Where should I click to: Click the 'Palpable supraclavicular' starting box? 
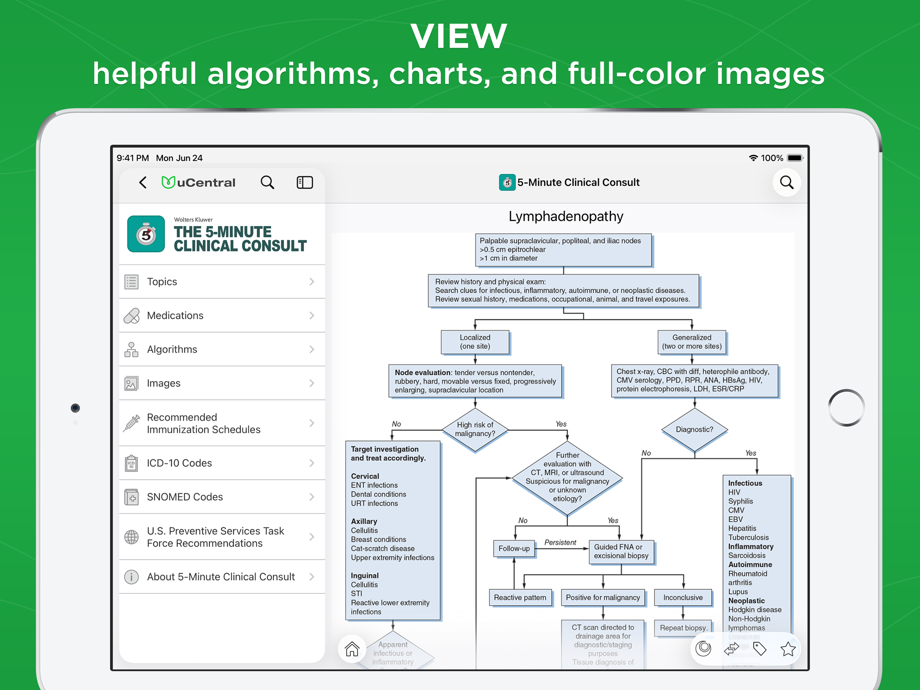coord(564,250)
